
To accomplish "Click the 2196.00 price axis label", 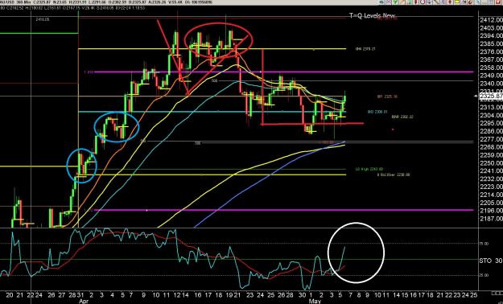I will pyautogui.click(x=491, y=211).
